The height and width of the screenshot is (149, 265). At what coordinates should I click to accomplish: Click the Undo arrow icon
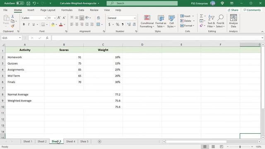point(34,3)
